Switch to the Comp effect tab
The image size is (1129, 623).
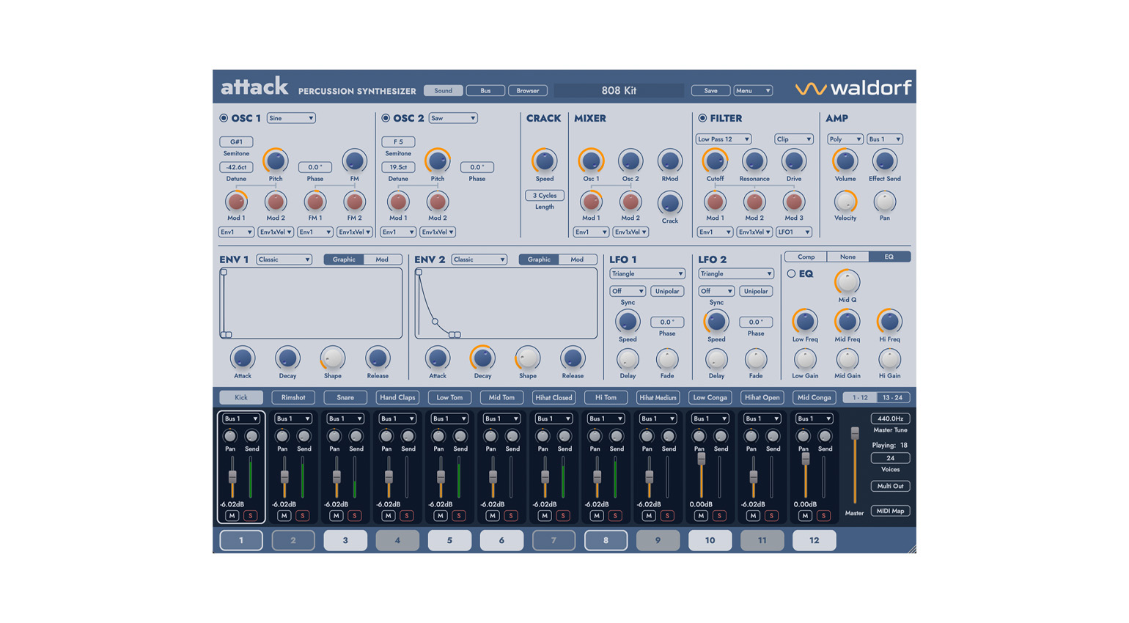tap(806, 257)
